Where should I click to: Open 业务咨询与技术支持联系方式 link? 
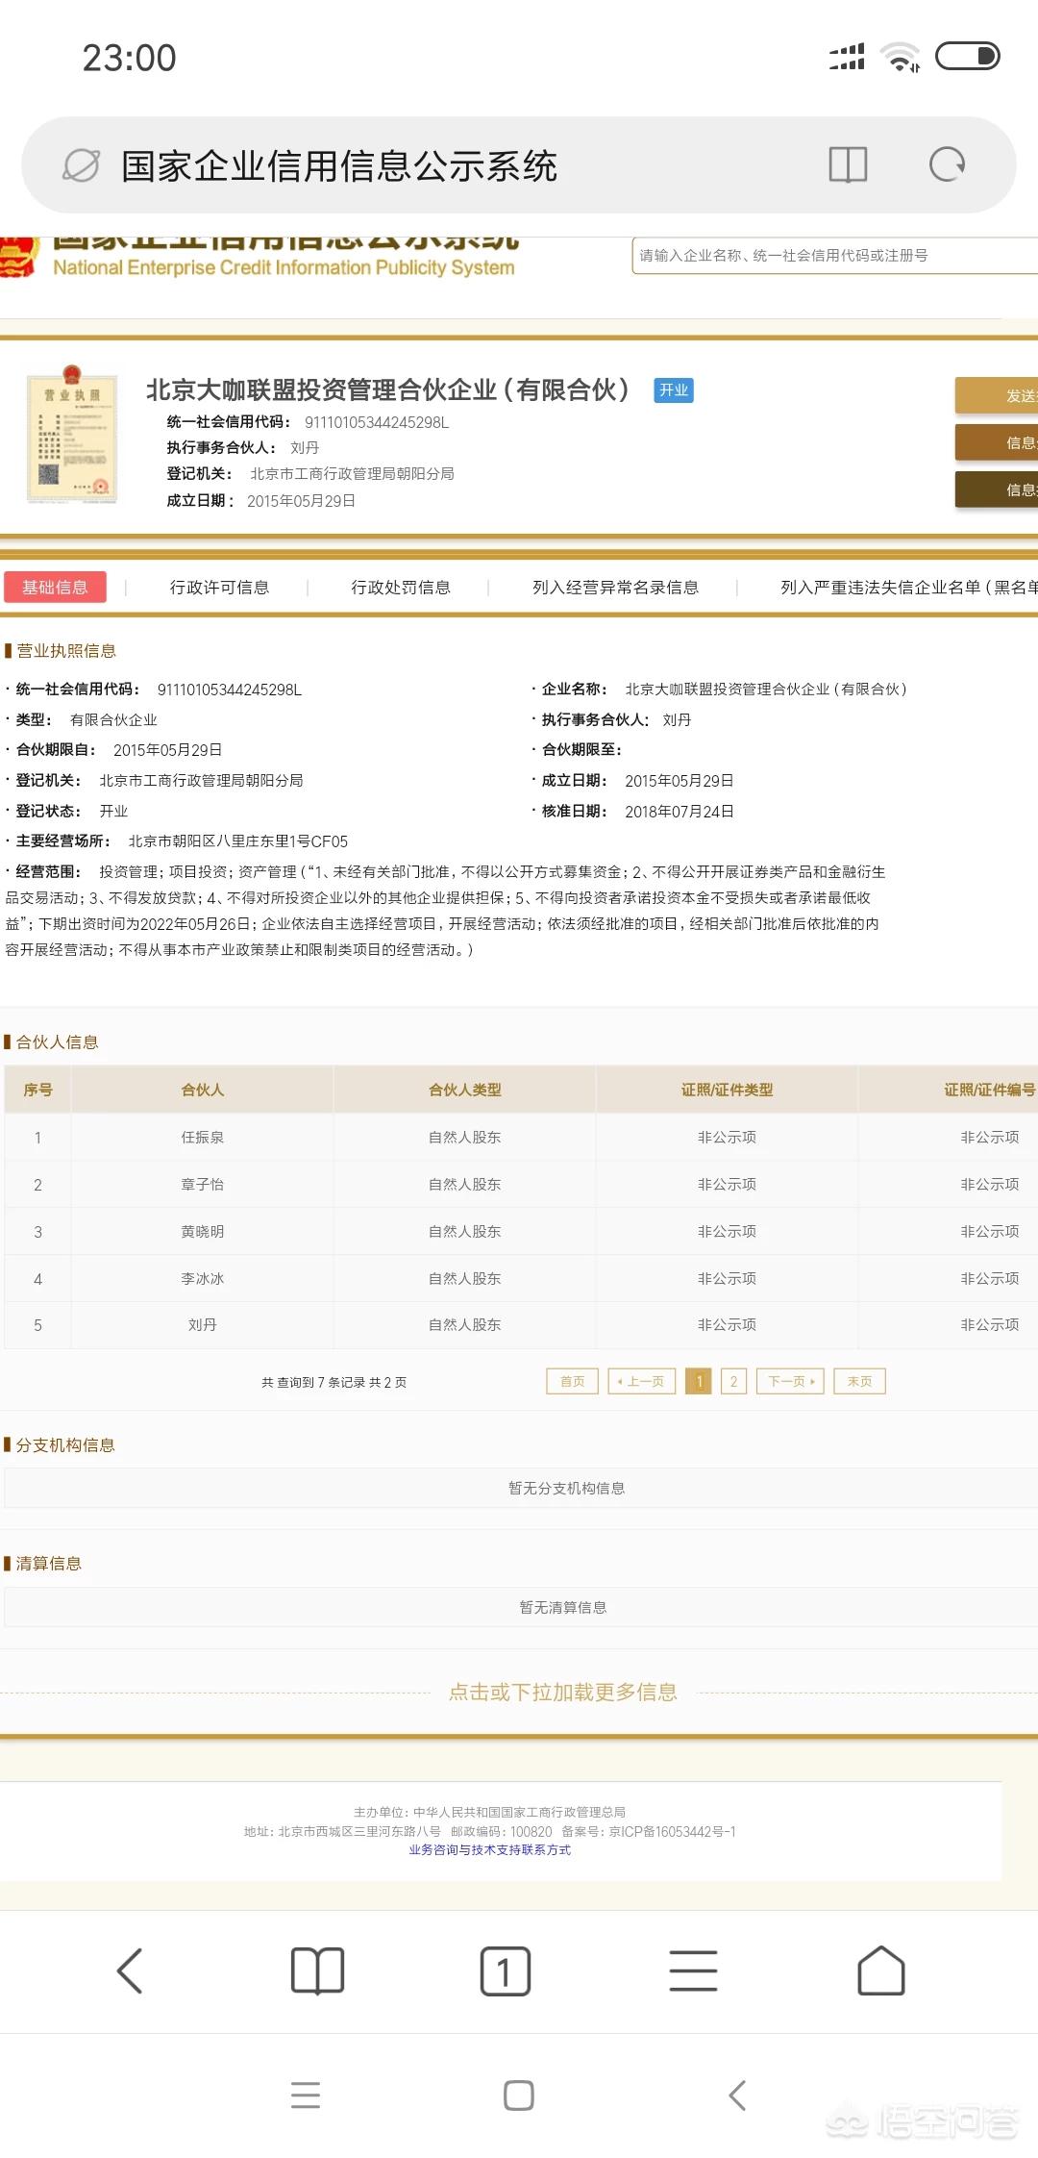tap(490, 1849)
